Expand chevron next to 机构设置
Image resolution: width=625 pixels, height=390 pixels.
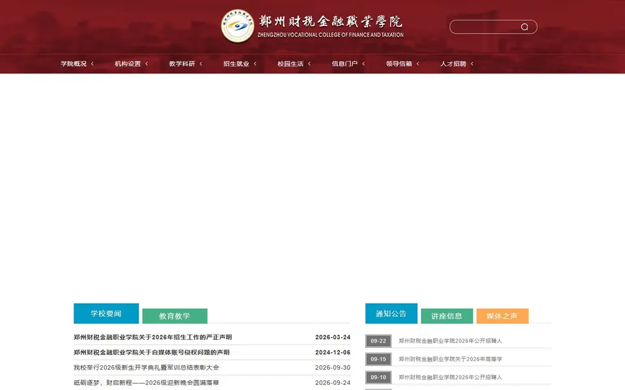(x=146, y=64)
